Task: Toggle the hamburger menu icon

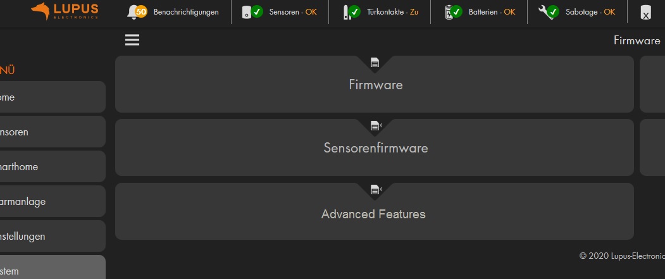Action: click(132, 40)
